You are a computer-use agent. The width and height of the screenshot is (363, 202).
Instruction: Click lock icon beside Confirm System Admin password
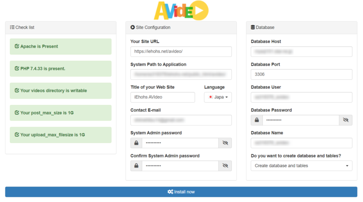[137, 166]
